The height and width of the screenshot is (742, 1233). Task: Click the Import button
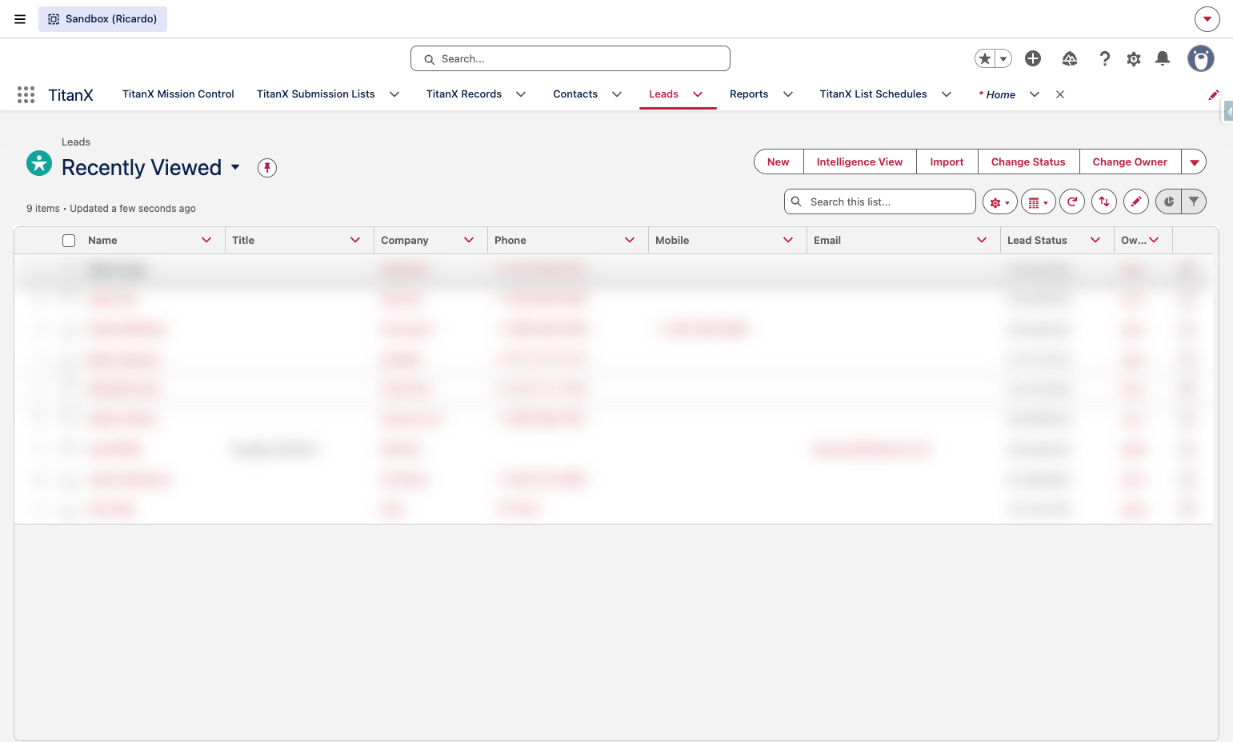947,162
